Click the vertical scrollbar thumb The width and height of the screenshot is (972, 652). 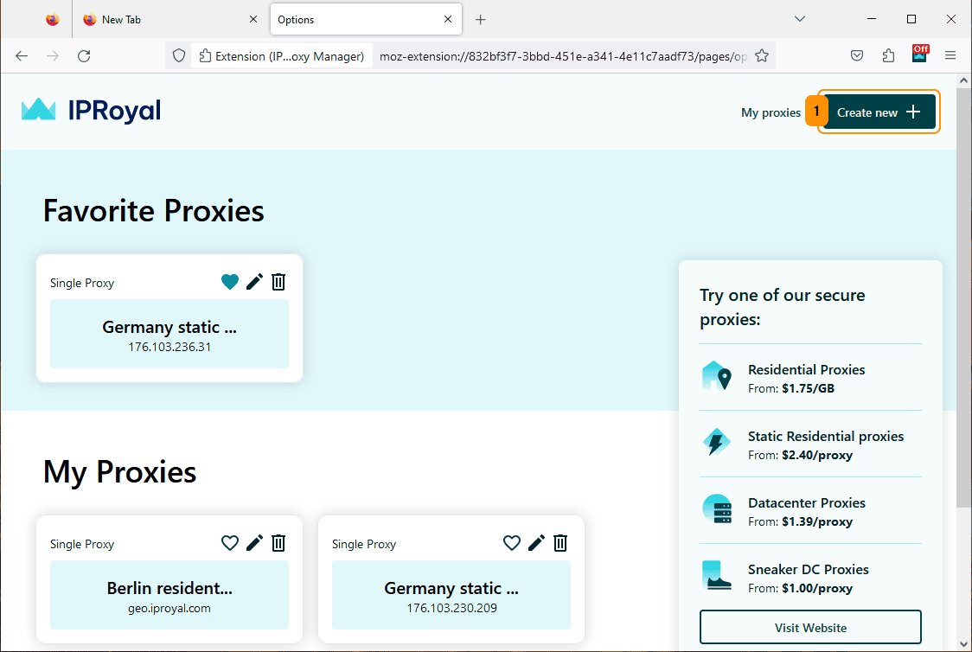963,297
